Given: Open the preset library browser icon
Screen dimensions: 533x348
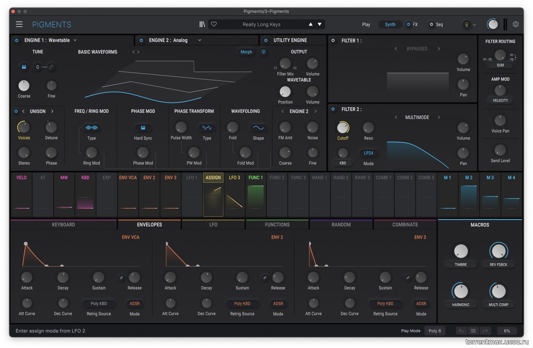Looking at the screenshot, I should 202,24.
